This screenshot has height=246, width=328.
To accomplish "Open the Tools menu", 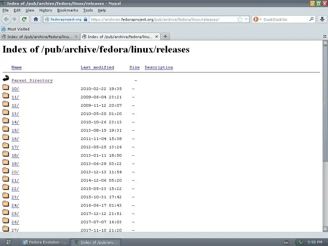I will (x=88, y=10).
